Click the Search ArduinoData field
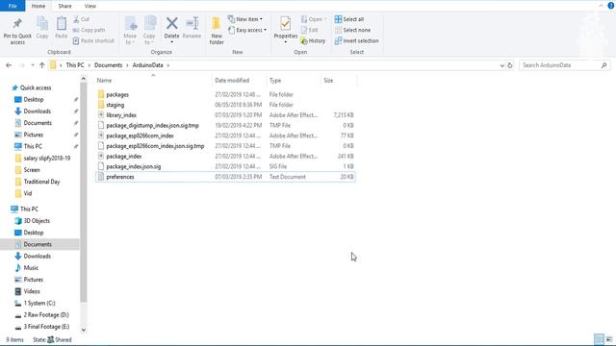 coord(565,65)
